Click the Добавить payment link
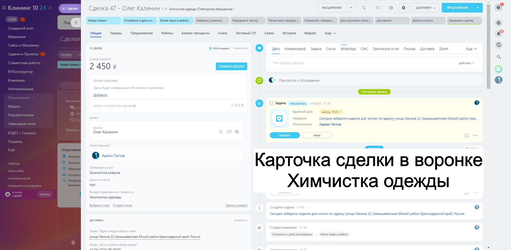 (x=100, y=95)
